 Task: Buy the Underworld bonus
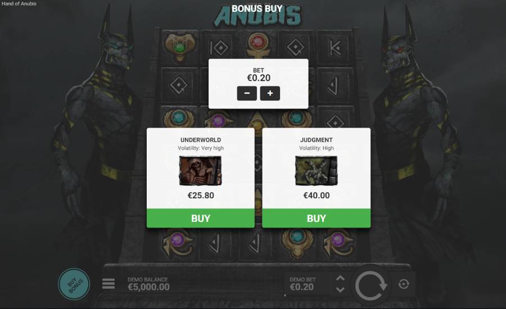[x=201, y=219]
